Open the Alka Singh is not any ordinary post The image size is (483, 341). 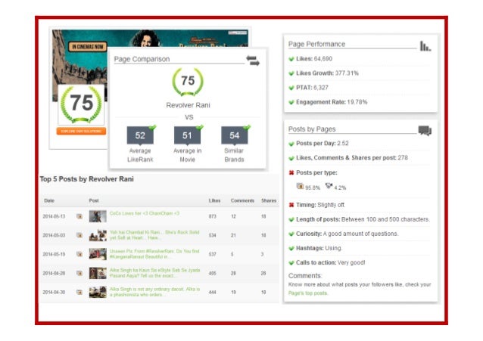tap(154, 292)
